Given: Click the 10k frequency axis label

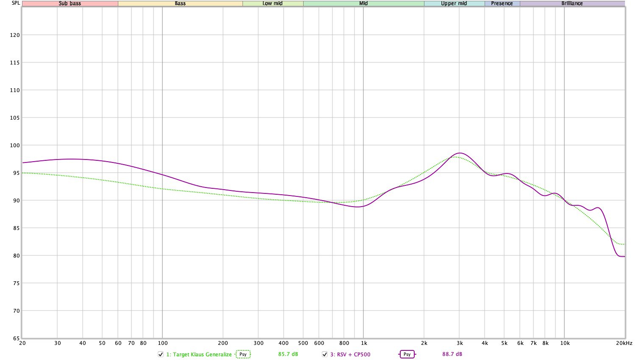Looking at the screenshot, I should click(565, 343).
